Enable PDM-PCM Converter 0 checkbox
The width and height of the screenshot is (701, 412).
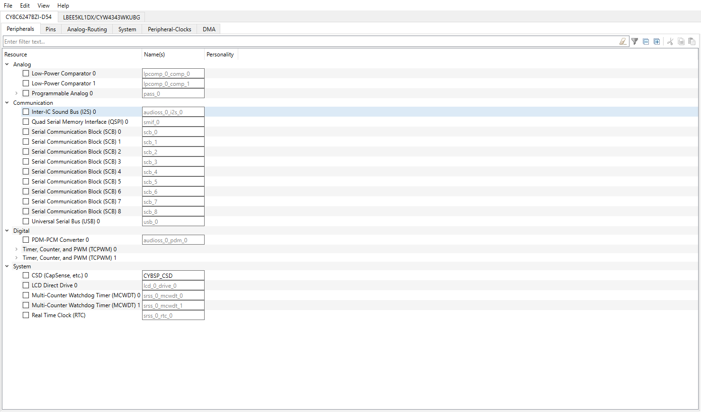tap(26, 240)
